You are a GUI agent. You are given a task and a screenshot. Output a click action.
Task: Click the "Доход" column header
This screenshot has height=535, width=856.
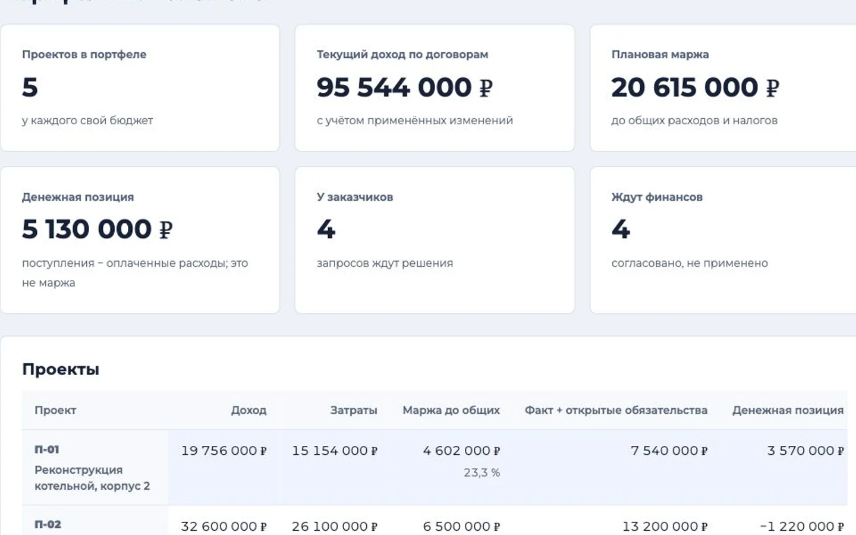click(x=248, y=410)
